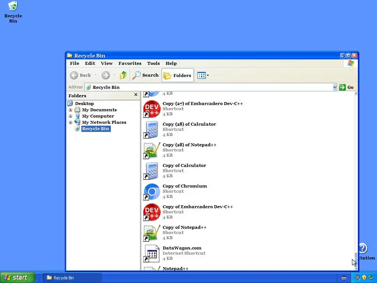
Task: Maximize the Recycle Bin window
Action: (x=349, y=56)
